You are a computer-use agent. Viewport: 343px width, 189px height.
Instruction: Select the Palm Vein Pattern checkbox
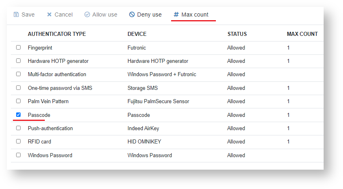pyautogui.click(x=18, y=101)
